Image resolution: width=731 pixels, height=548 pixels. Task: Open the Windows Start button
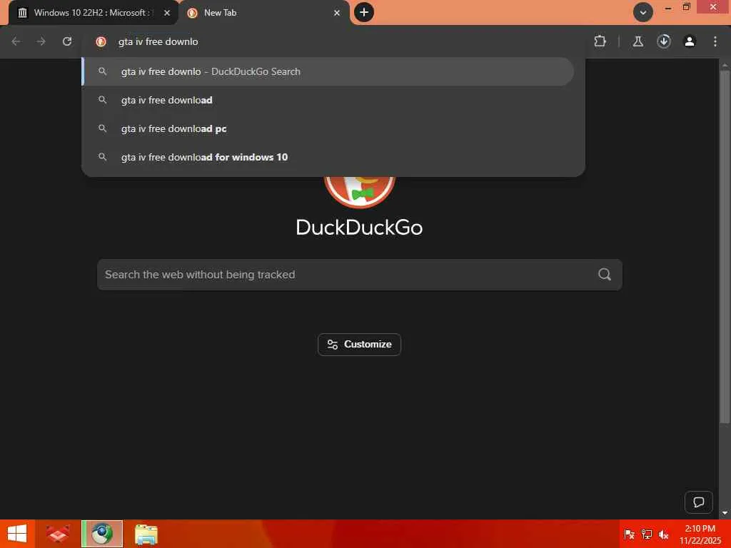tap(17, 534)
